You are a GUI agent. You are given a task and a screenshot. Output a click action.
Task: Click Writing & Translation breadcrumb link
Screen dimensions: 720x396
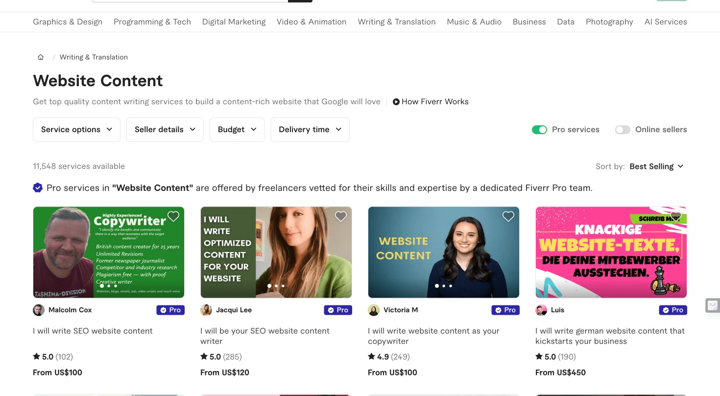coord(94,57)
